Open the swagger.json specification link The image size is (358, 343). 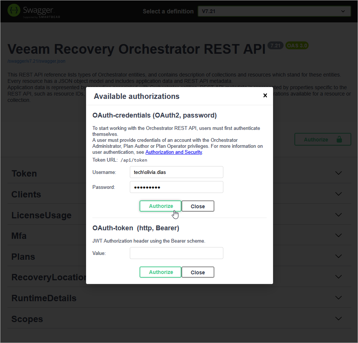click(36, 61)
